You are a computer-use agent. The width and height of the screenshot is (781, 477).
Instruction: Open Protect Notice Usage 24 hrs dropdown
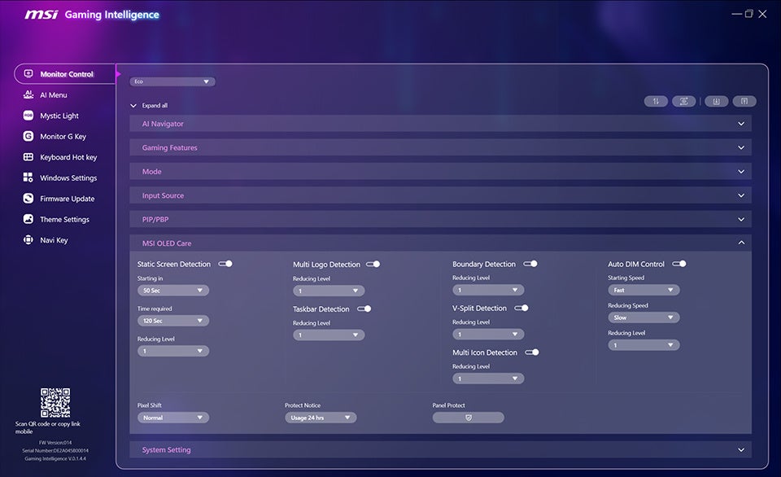coord(321,418)
